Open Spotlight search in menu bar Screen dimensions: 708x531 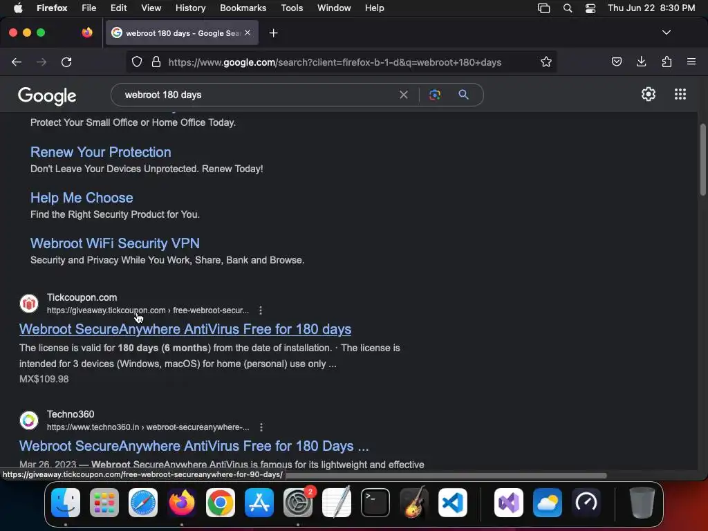[568, 8]
